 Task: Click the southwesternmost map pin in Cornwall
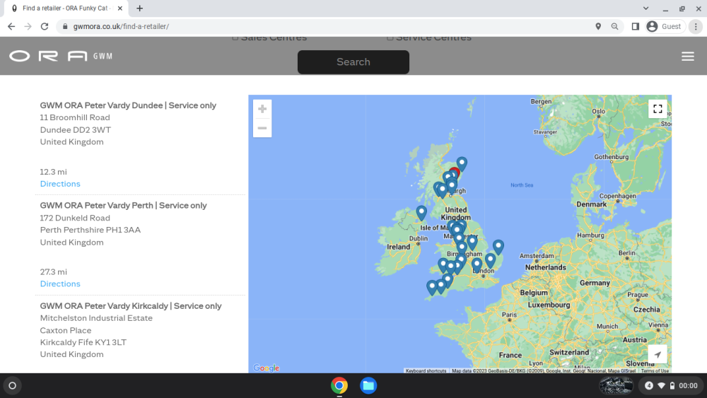pos(431,287)
